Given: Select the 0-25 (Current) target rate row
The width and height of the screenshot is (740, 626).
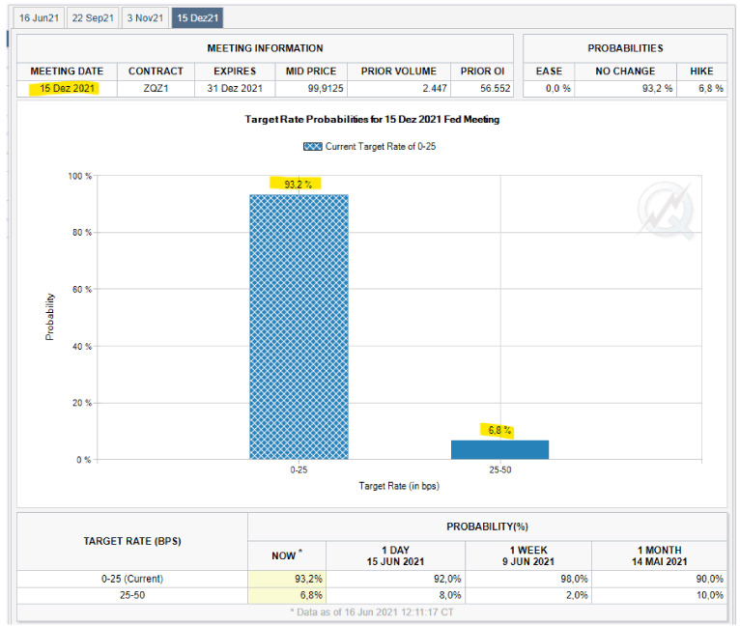Looking at the screenshot, I should tap(132, 578).
